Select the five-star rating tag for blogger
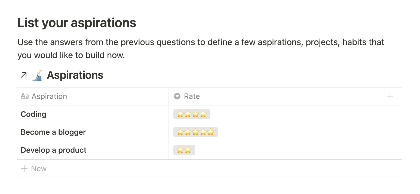The image size is (420, 194). tap(196, 132)
